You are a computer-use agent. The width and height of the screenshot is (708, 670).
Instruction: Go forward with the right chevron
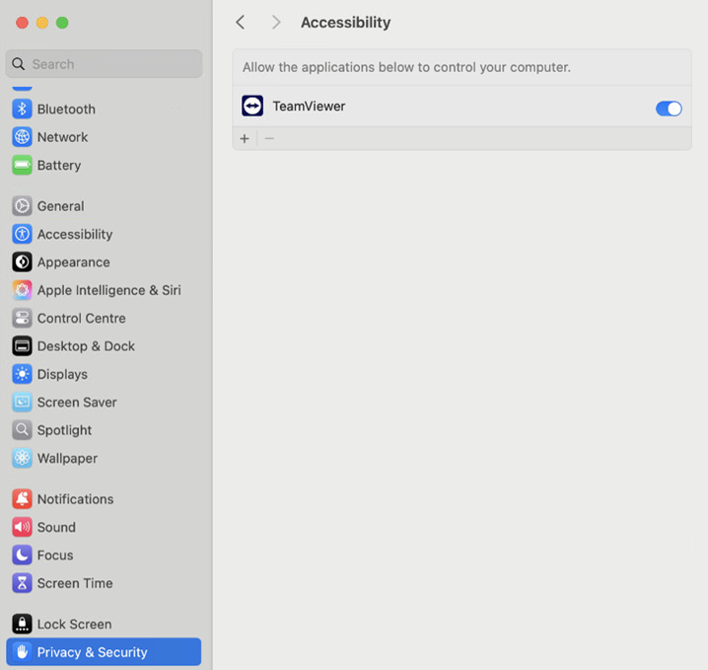276,22
